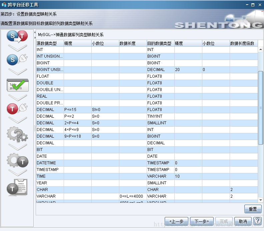
Task: Click the 4<P<=9 precision cell
Action: click(x=78, y=130)
